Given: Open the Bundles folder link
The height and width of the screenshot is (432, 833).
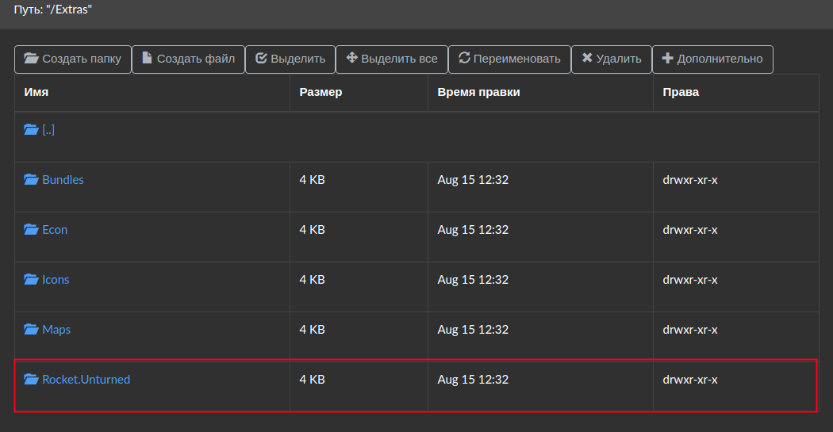Looking at the screenshot, I should click(x=63, y=180).
